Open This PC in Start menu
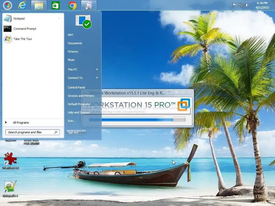Screen dimensions: 275x206 point(73,69)
